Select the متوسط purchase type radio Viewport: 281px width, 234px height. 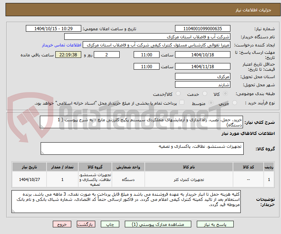pyautogui.click(x=211, y=103)
